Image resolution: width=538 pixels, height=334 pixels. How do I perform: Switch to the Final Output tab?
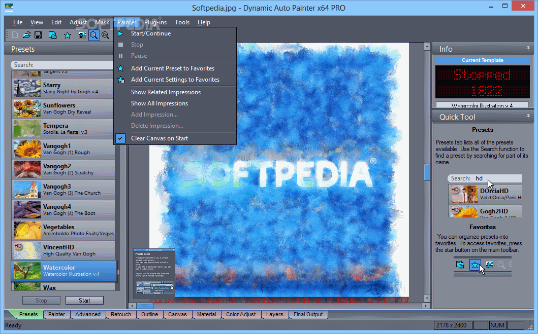tap(308, 314)
